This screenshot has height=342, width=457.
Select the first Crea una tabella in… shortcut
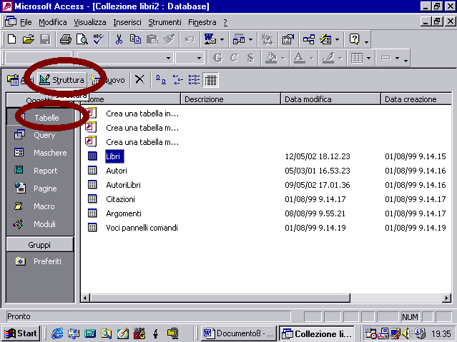click(x=142, y=114)
